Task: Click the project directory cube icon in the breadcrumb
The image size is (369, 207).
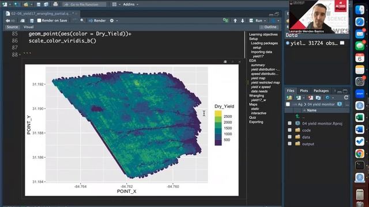Action: point(340,104)
